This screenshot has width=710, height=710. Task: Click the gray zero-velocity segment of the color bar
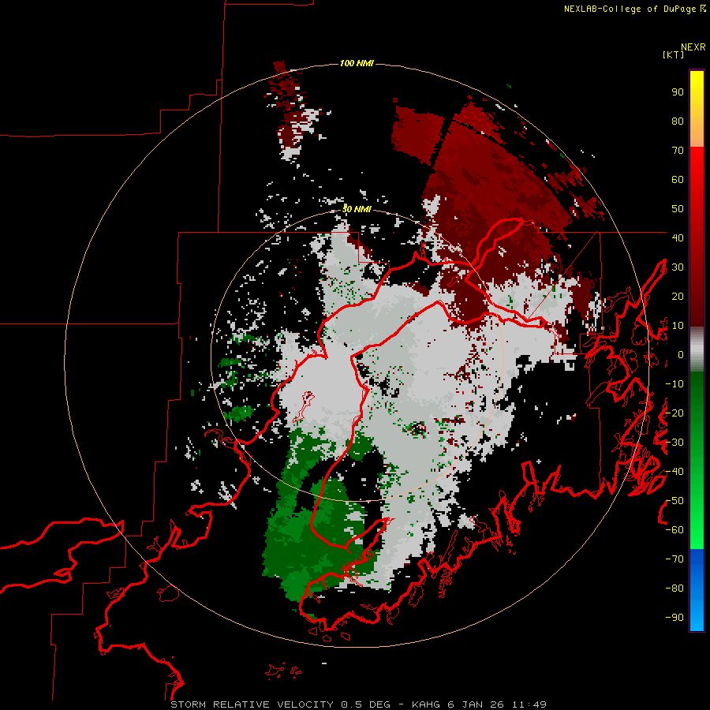(x=697, y=349)
